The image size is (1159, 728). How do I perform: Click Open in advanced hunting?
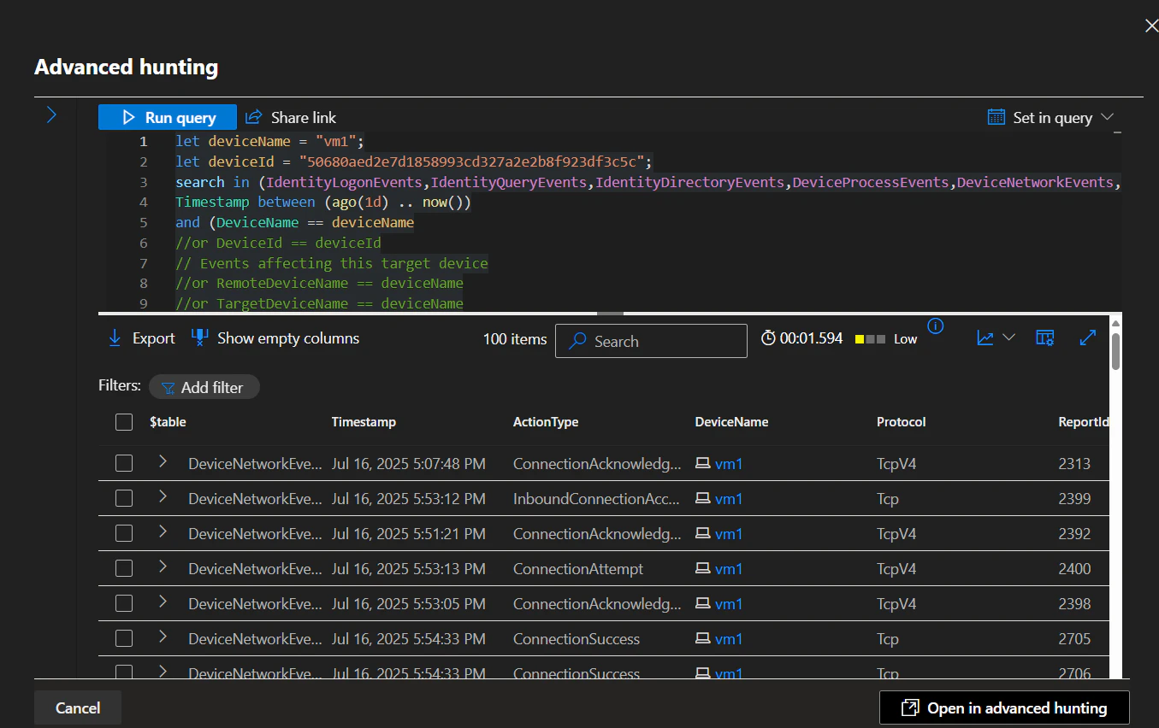tap(1004, 708)
